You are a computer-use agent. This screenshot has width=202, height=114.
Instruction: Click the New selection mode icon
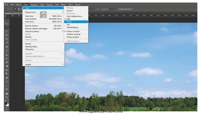(x=15, y=9)
